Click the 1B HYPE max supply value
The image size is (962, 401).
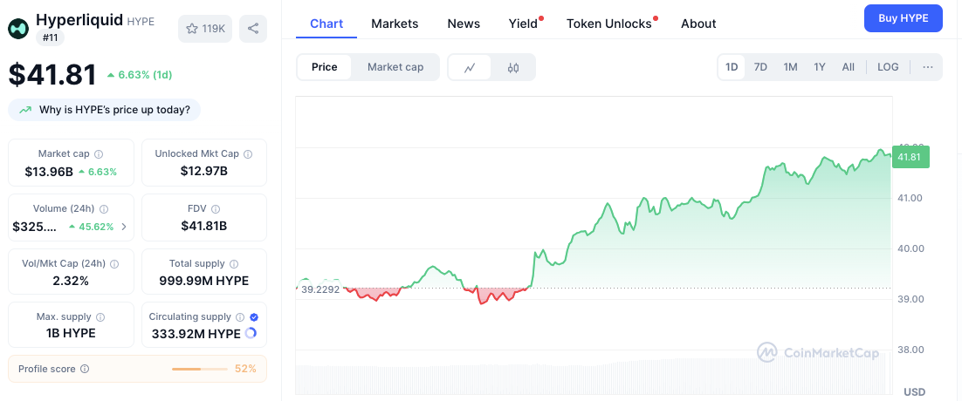coord(71,334)
